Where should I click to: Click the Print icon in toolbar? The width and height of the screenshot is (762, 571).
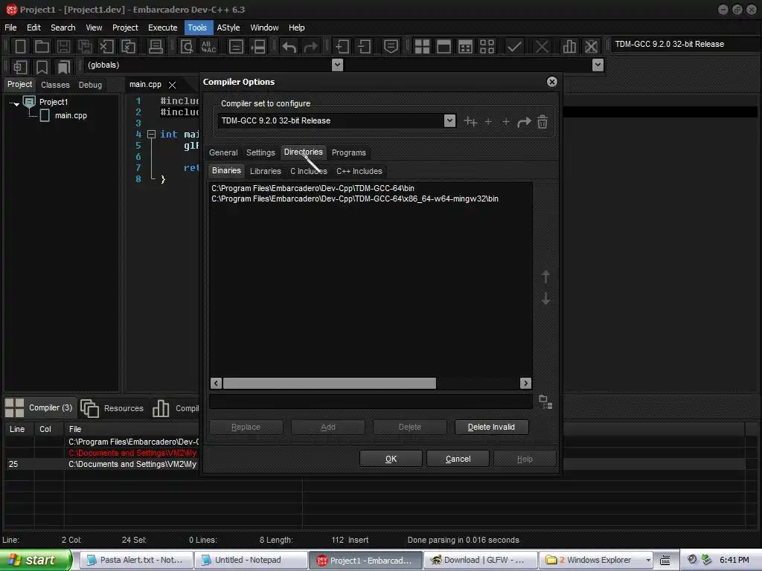156,47
